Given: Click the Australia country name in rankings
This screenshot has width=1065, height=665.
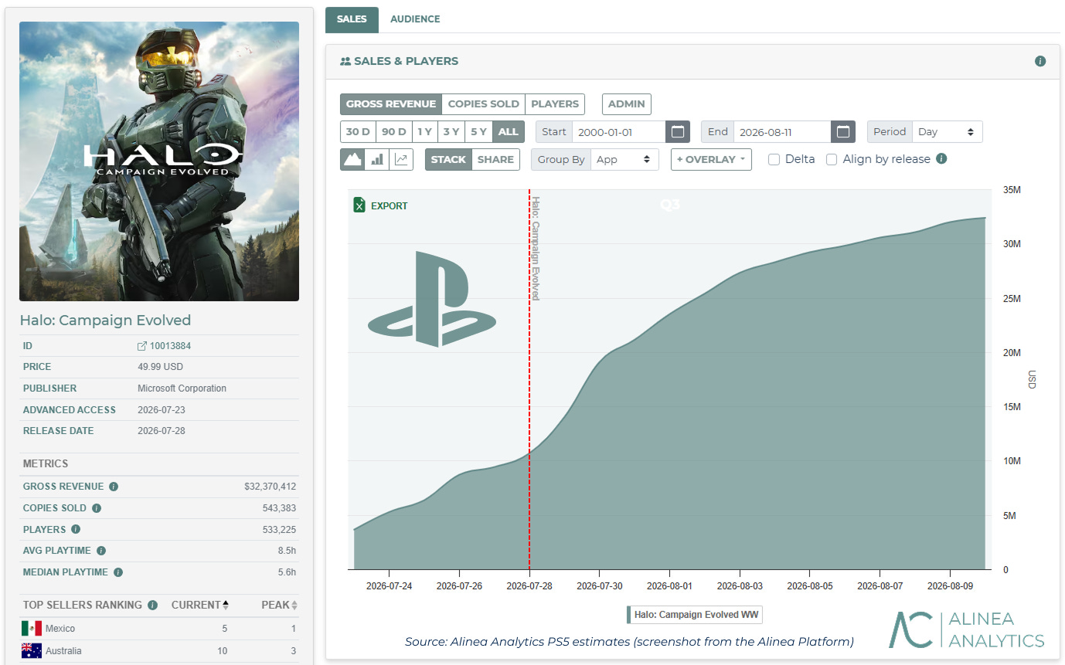Looking at the screenshot, I should [63, 651].
